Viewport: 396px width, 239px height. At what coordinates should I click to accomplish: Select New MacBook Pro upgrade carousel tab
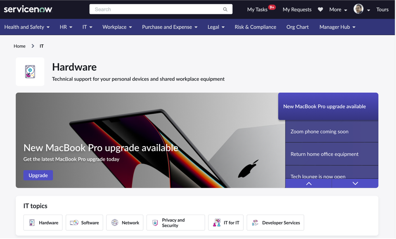(x=328, y=106)
